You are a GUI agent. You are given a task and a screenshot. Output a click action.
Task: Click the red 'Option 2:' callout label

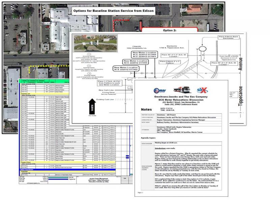coord(169,30)
